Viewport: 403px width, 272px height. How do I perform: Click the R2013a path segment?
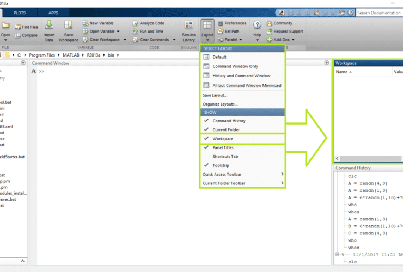94,55
